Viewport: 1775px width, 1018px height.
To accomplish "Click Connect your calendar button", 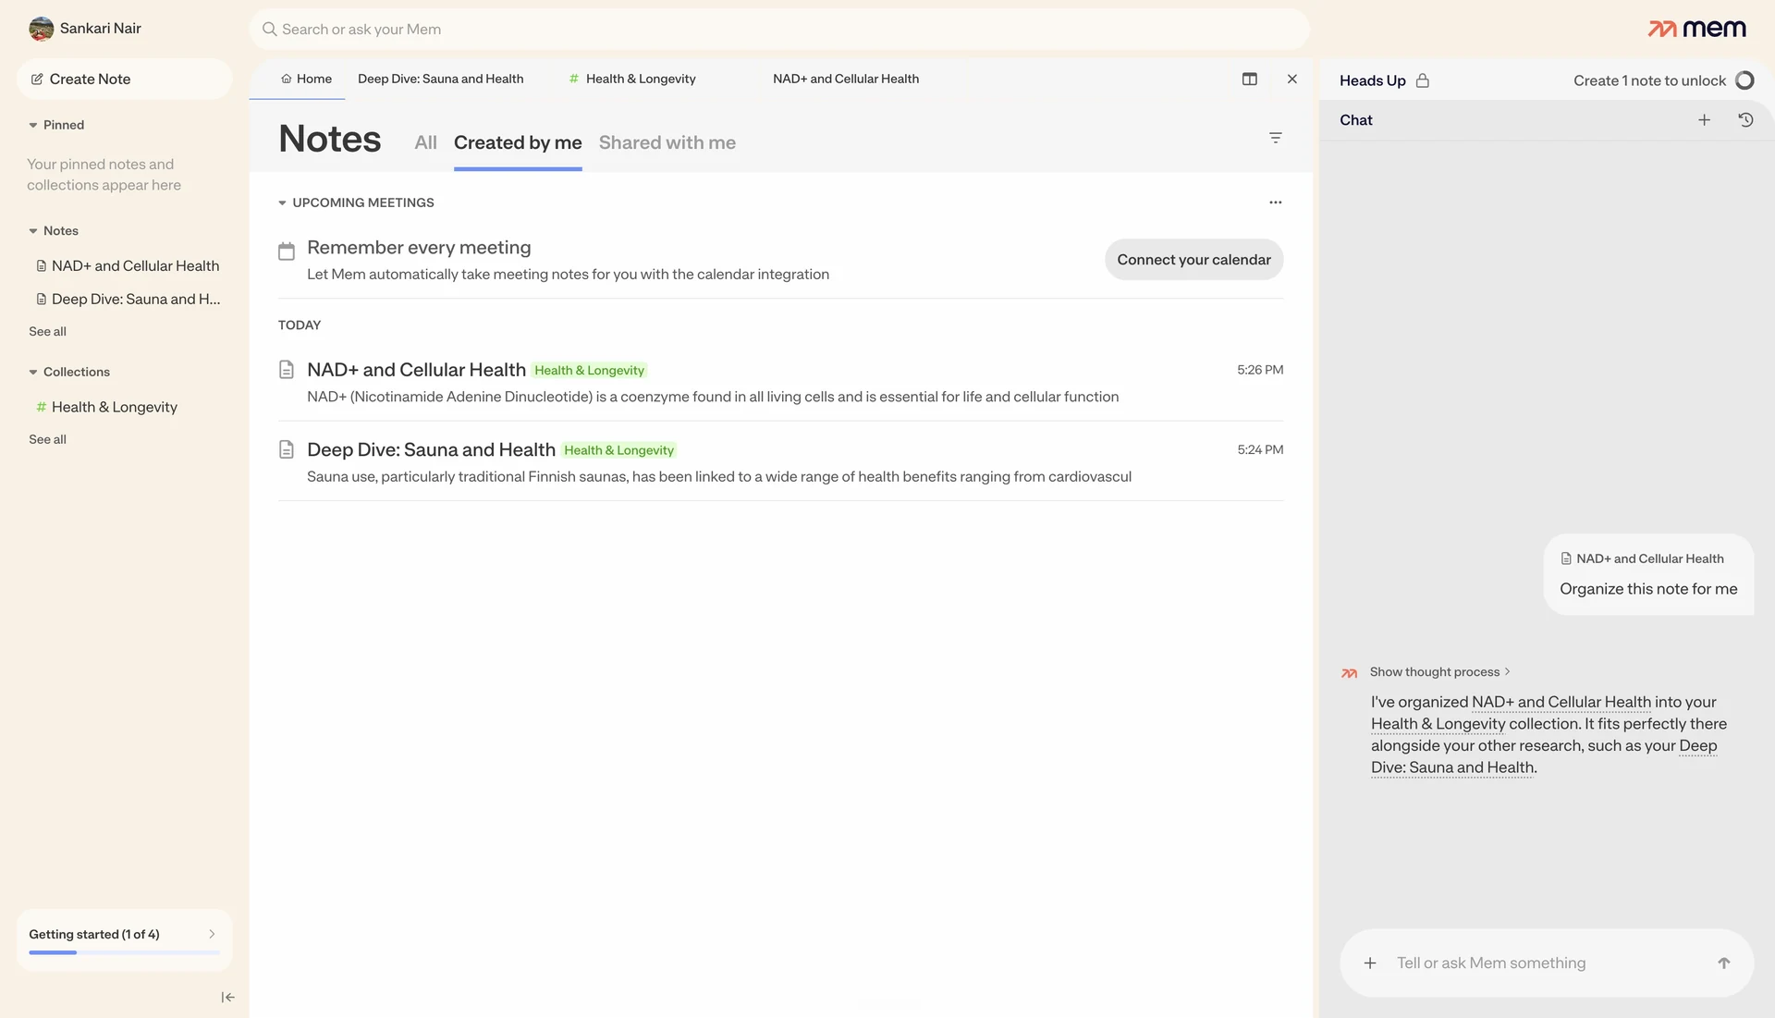I will pyautogui.click(x=1194, y=260).
